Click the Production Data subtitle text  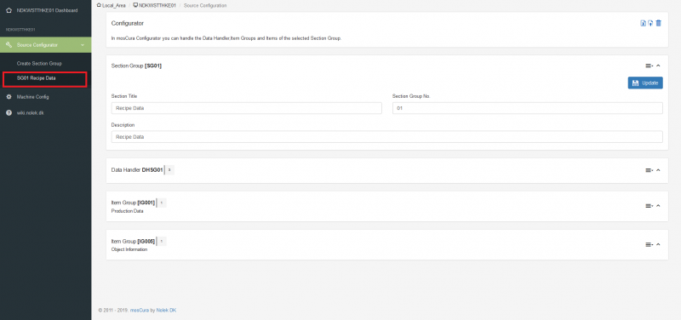tap(127, 211)
